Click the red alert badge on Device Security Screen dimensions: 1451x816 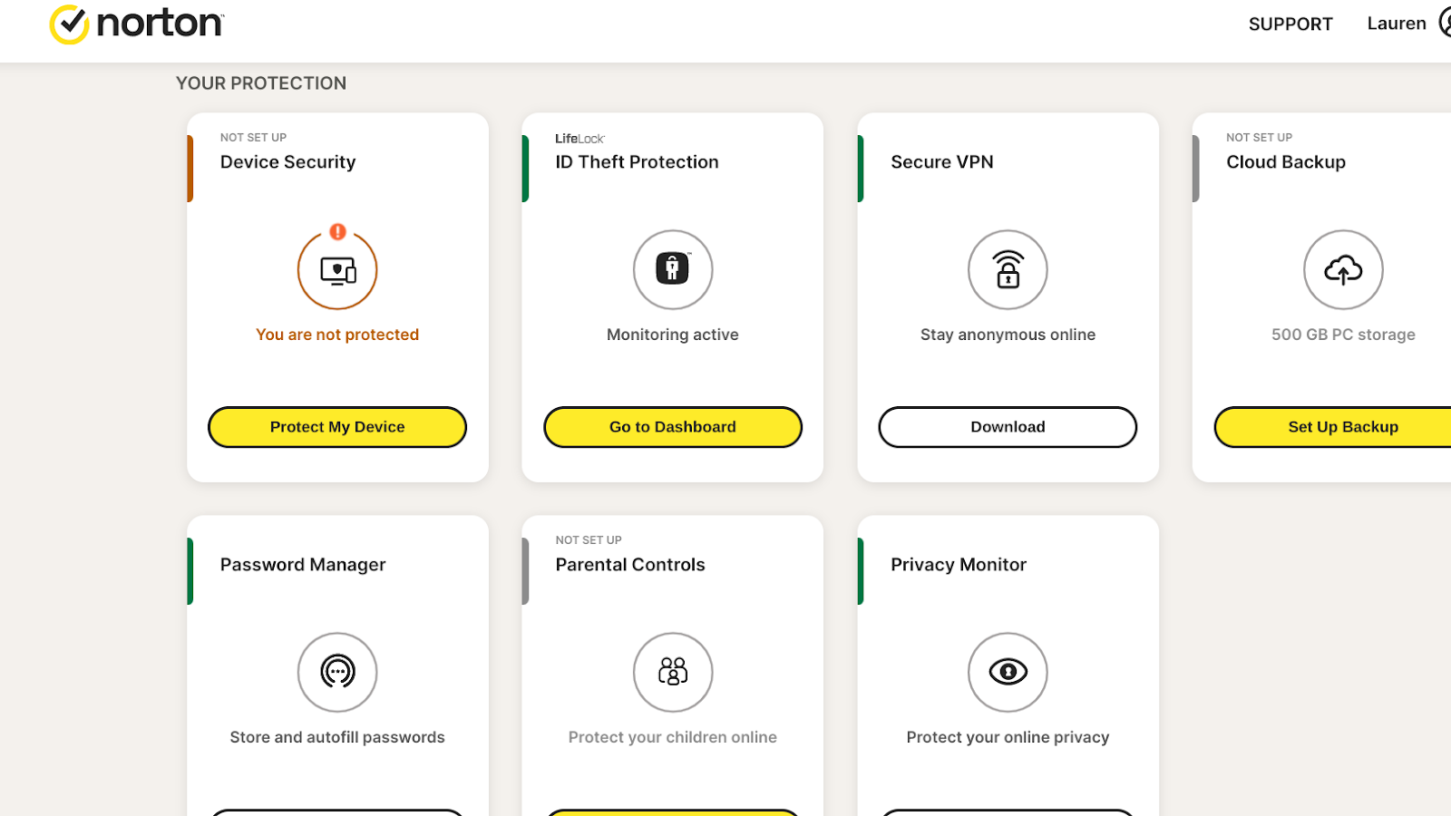coord(337,232)
